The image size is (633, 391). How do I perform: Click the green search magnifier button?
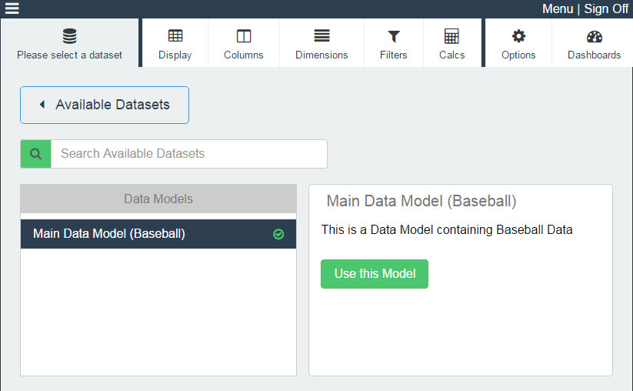36,154
